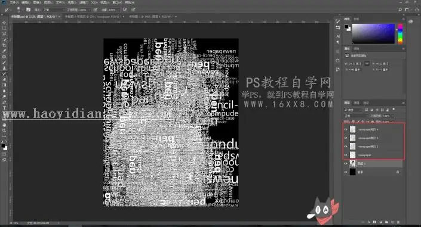
Task: Select the Hand tool
Action: pyautogui.click(x=4, y=125)
